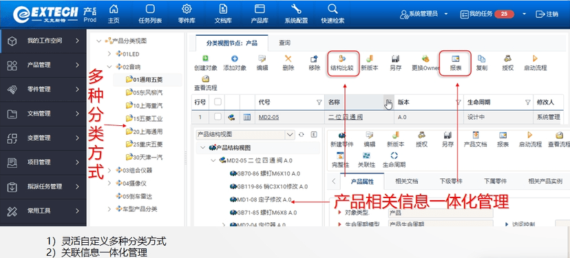
Task: Run 结构比较 structure comparison
Action: pyautogui.click(x=341, y=63)
